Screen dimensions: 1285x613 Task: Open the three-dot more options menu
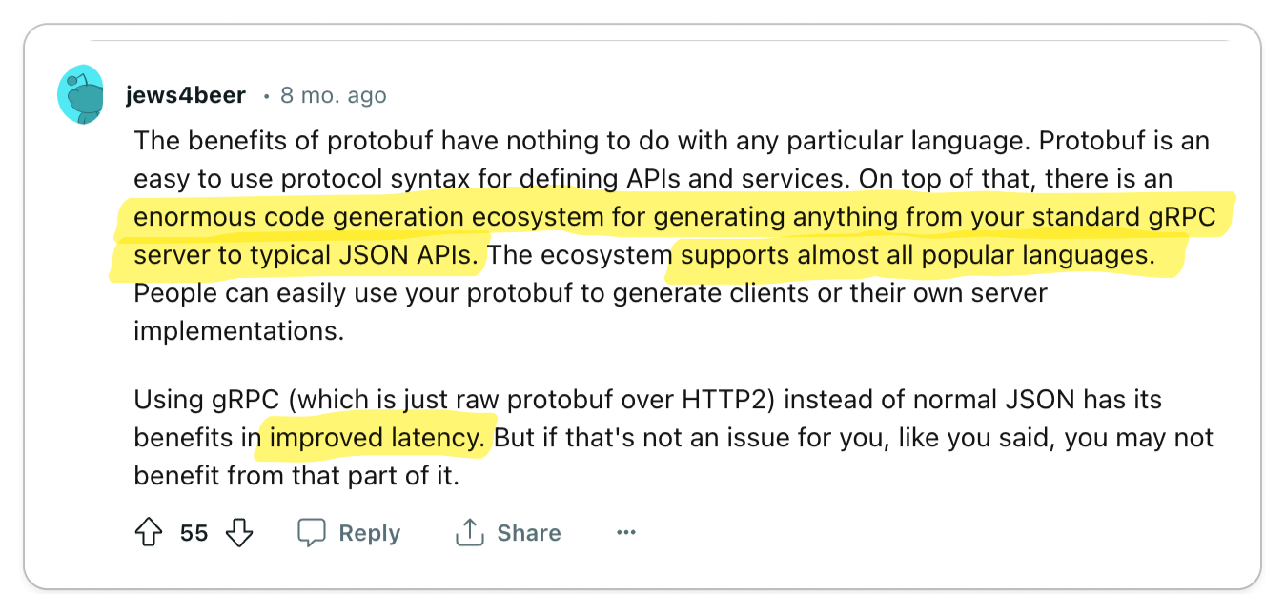[626, 533]
